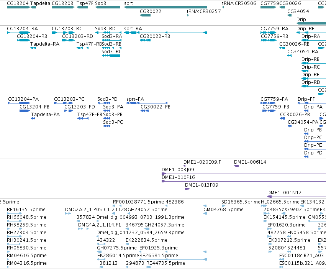The image size is (326, 269).
Task: Select the CG13204-RB transcript
Action: click(x=23, y=40)
